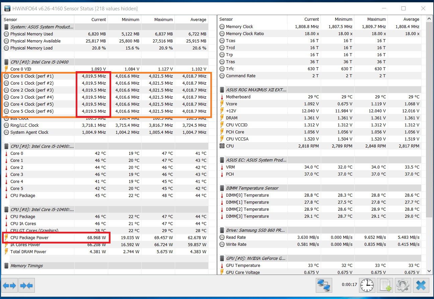This screenshot has height=299, width=434.
Task: Click the CPU fan RPM icon
Action: pyautogui.click(x=222, y=146)
